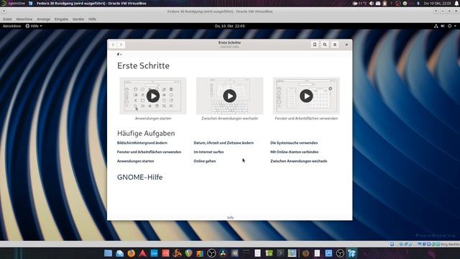Open Zwischen Anwendungen wechseln link in Häufige Aufgaben
Screen dimensions: 460x259
click(x=299, y=161)
